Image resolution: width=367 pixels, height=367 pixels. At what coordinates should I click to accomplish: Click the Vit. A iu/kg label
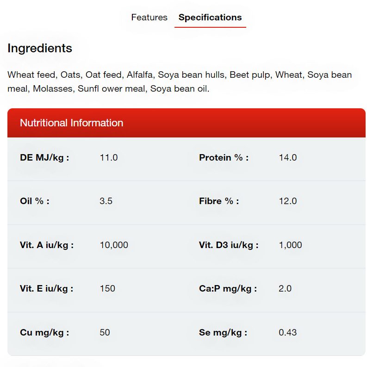pos(47,245)
